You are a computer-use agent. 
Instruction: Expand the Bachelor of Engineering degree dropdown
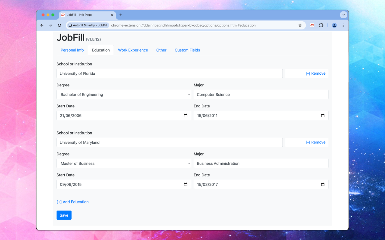pos(124,94)
